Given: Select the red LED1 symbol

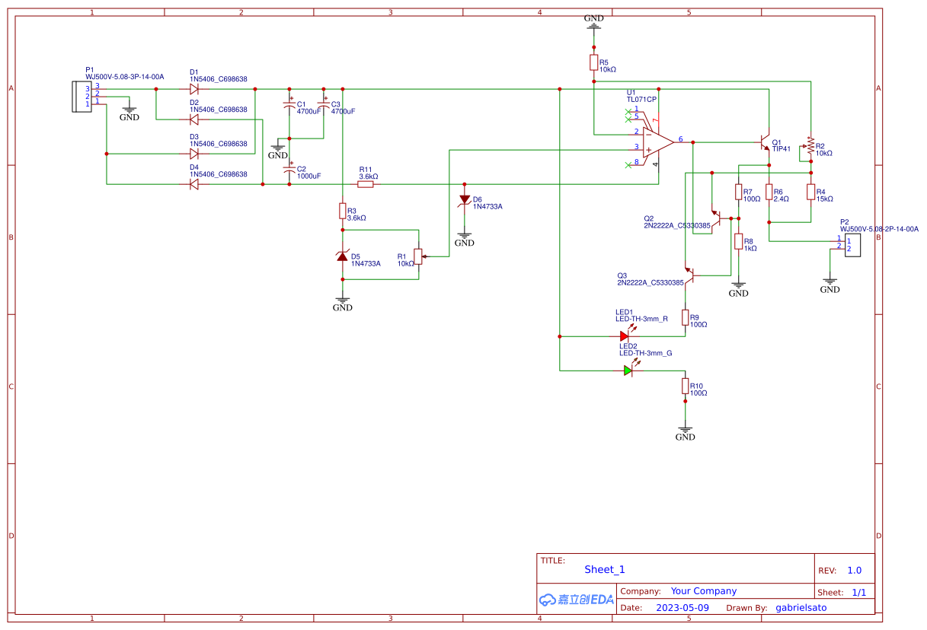Looking at the screenshot, I should click(625, 336).
